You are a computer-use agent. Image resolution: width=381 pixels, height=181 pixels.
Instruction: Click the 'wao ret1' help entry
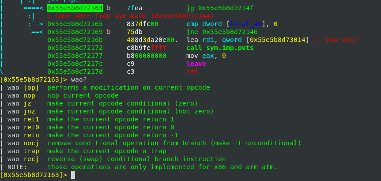coord(22,119)
